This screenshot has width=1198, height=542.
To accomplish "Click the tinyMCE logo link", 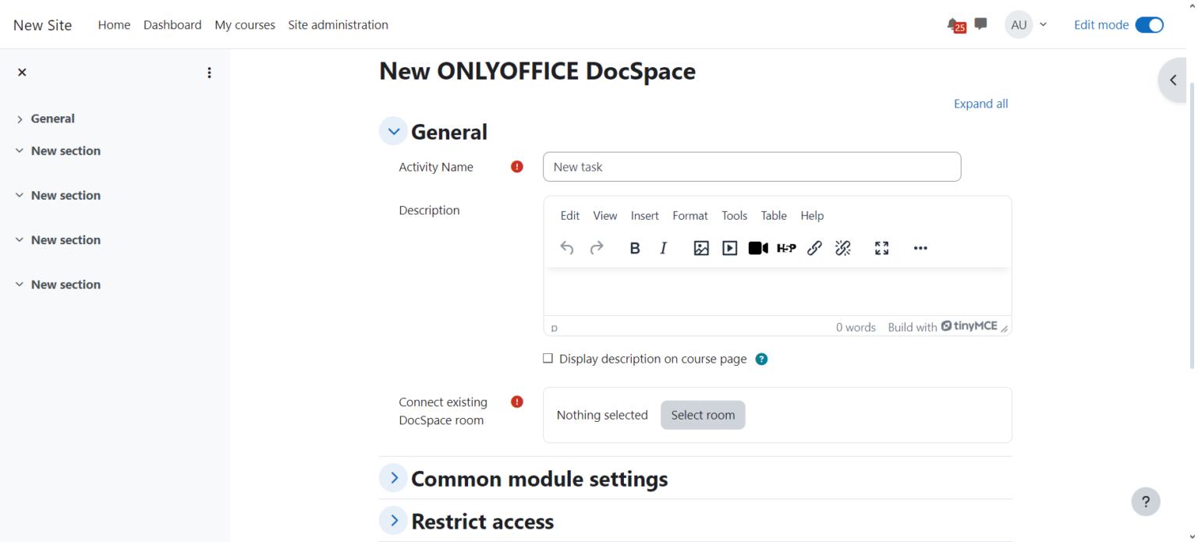I will coord(969,326).
